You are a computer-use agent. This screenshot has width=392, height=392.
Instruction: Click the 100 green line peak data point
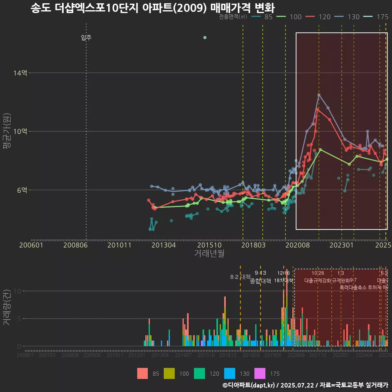click(x=320, y=149)
